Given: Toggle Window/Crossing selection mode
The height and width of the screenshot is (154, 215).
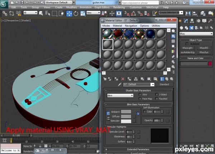Looking at the screenshot, I should 61,13.
